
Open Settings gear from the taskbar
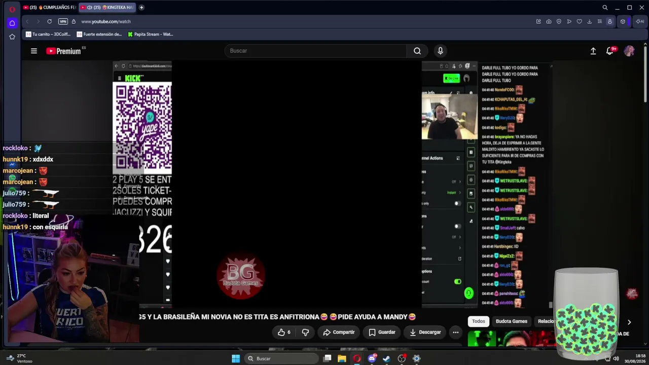tap(416, 358)
